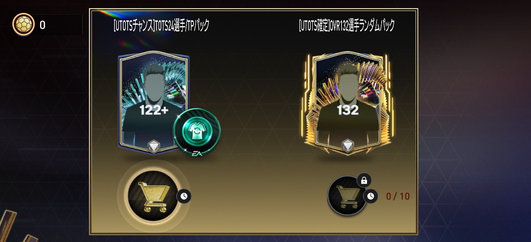The width and height of the screenshot is (531, 242).
Task: Tap the silver gem badge on 132 card
Action: pos(347,146)
